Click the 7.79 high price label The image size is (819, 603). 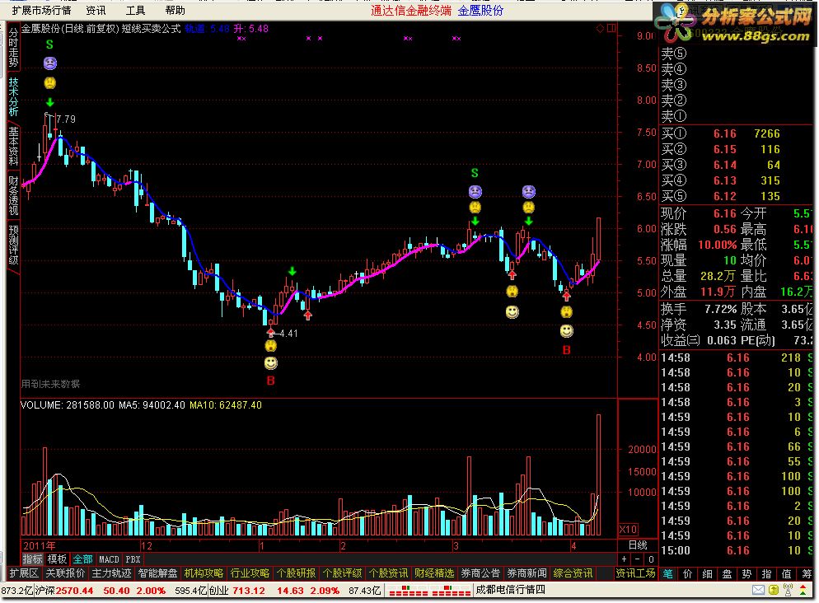[66, 119]
